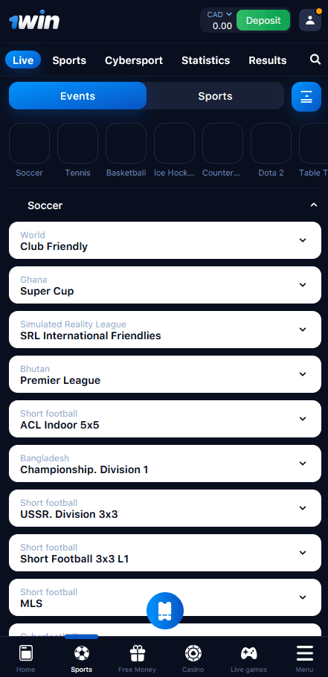Tap the floating bet slip ticket icon
This screenshot has width=328, height=677.
[165, 610]
